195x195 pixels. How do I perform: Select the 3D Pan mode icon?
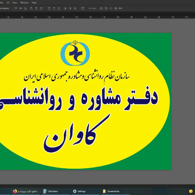pos(111,8)
